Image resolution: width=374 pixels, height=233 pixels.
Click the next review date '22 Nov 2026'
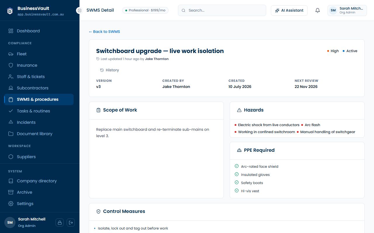pos(306,87)
